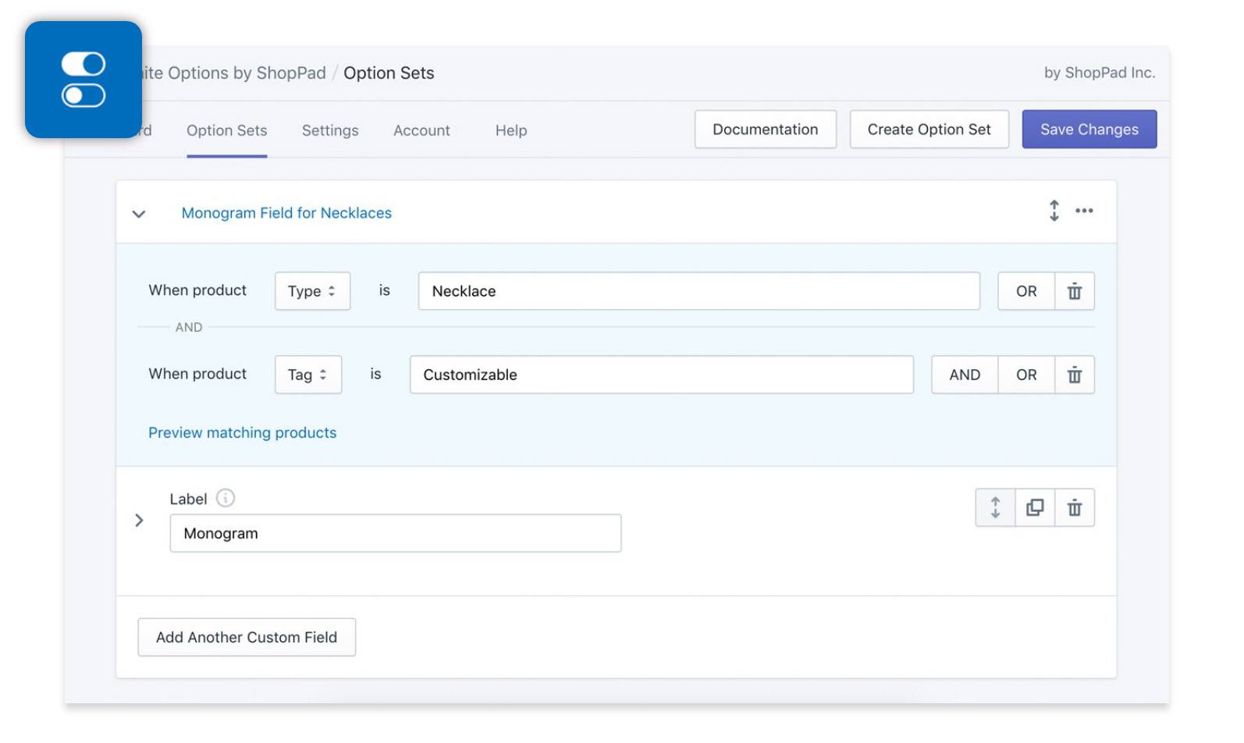This screenshot has height=743, width=1244.
Task: Click the blue toggle-switch app logo
Action: pos(84,80)
